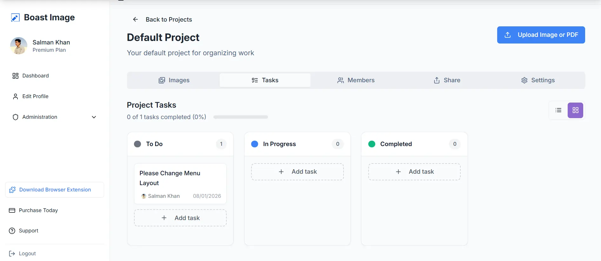Expand the Administration chevron arrow
This screenshot has width=601, height=261.
[94, 117]
